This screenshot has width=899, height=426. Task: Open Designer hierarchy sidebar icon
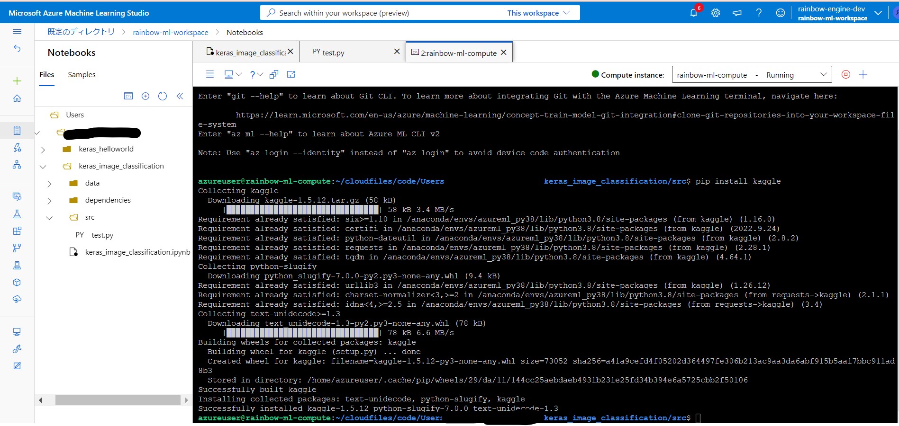click(17, 165)
